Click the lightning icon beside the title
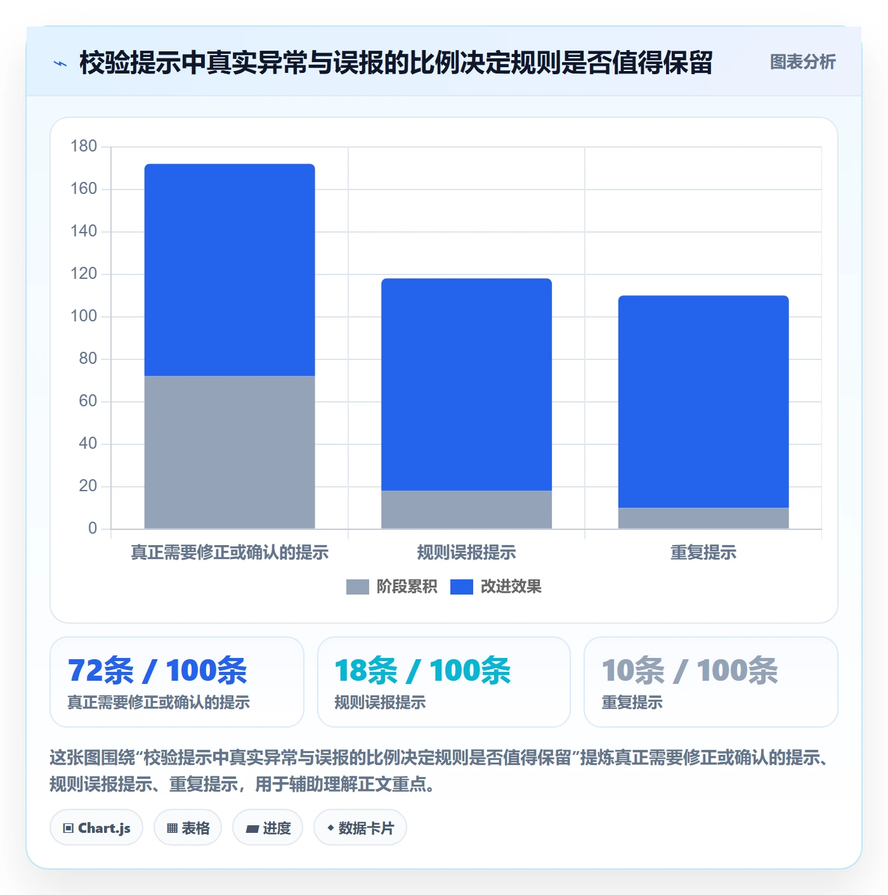The height and width of the screenshot is (895, 888). tap(60, 63)
